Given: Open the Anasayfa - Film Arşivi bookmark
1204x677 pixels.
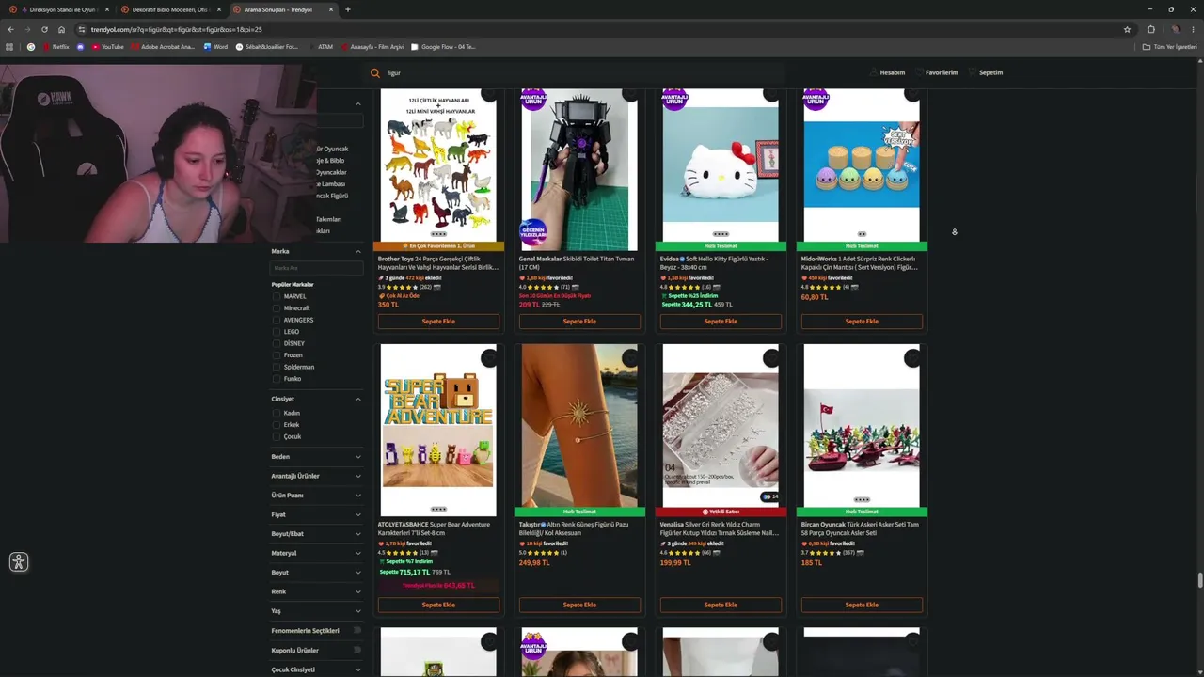Looking at the screenshot, I should [372, 47].
